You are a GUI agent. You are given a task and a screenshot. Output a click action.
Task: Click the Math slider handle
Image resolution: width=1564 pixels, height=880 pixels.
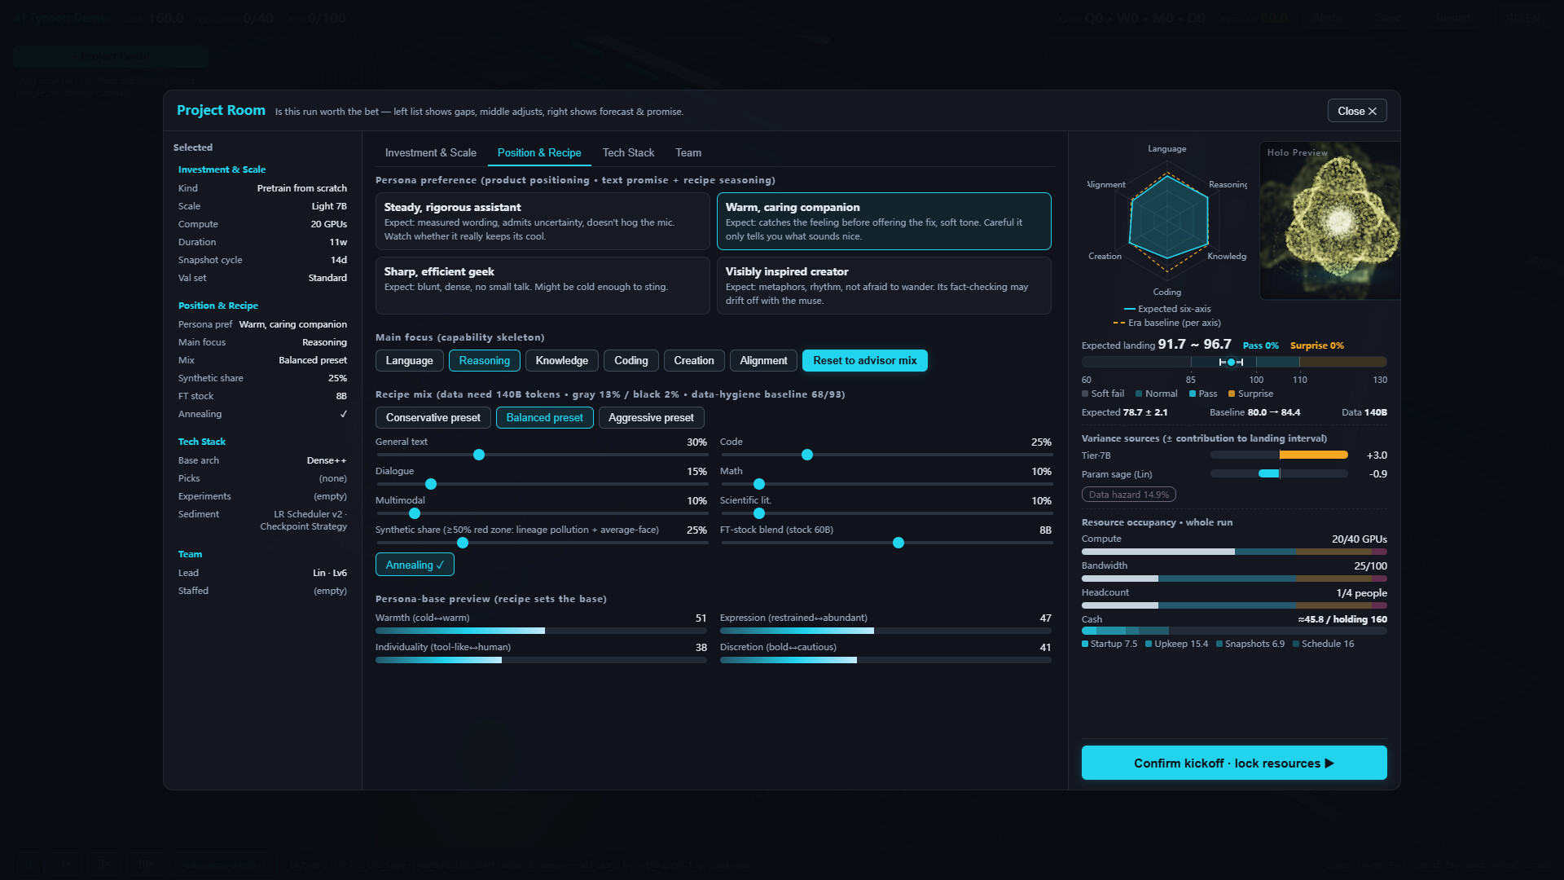pyautogui.click(x=759, y=484)
